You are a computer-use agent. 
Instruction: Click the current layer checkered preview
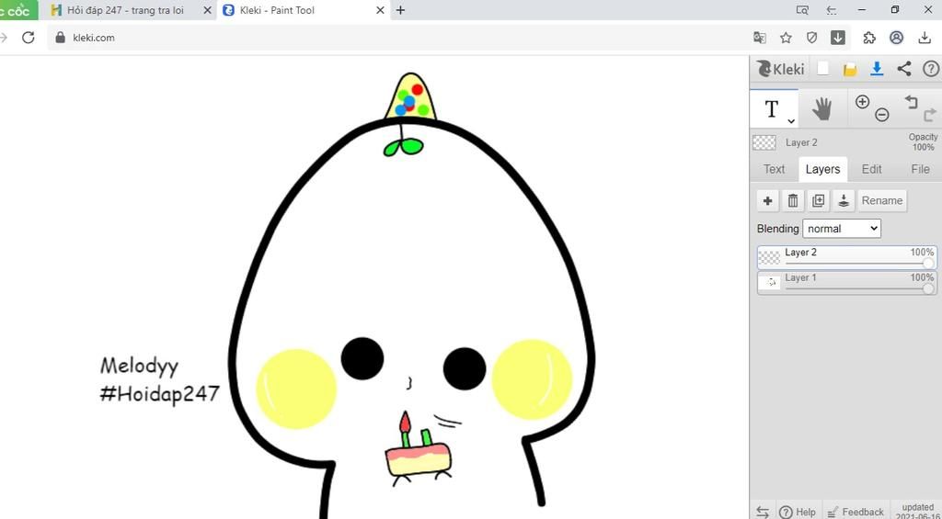[x=764, y=142]
